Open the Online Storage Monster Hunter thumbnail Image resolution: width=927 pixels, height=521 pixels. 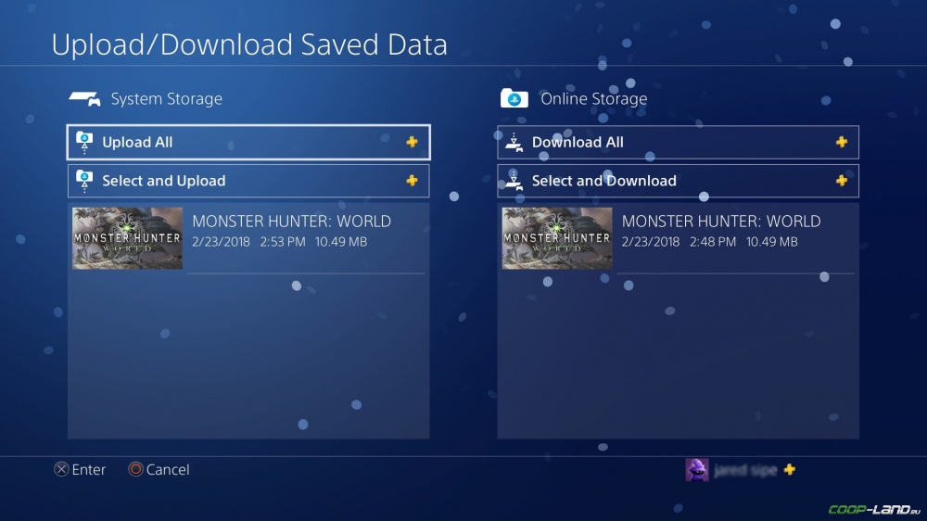[x=557, y=238]
